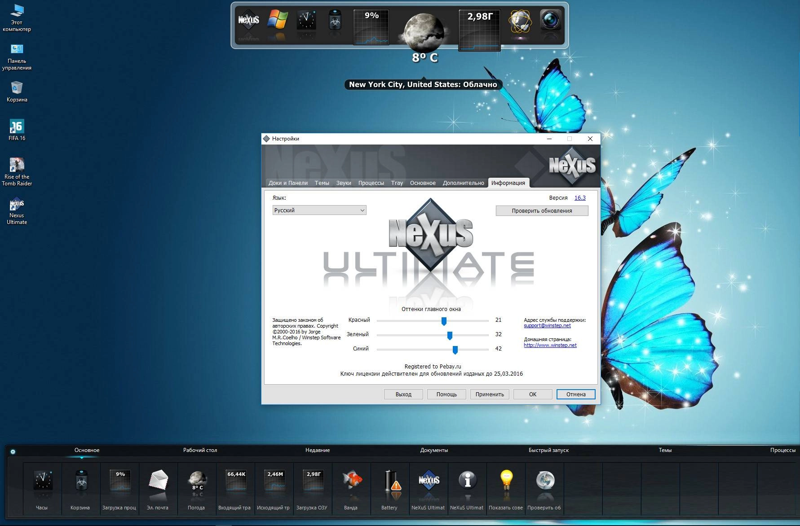Adjust the Зеленый tint slider
800x526 pixels.
click(450, 335)
